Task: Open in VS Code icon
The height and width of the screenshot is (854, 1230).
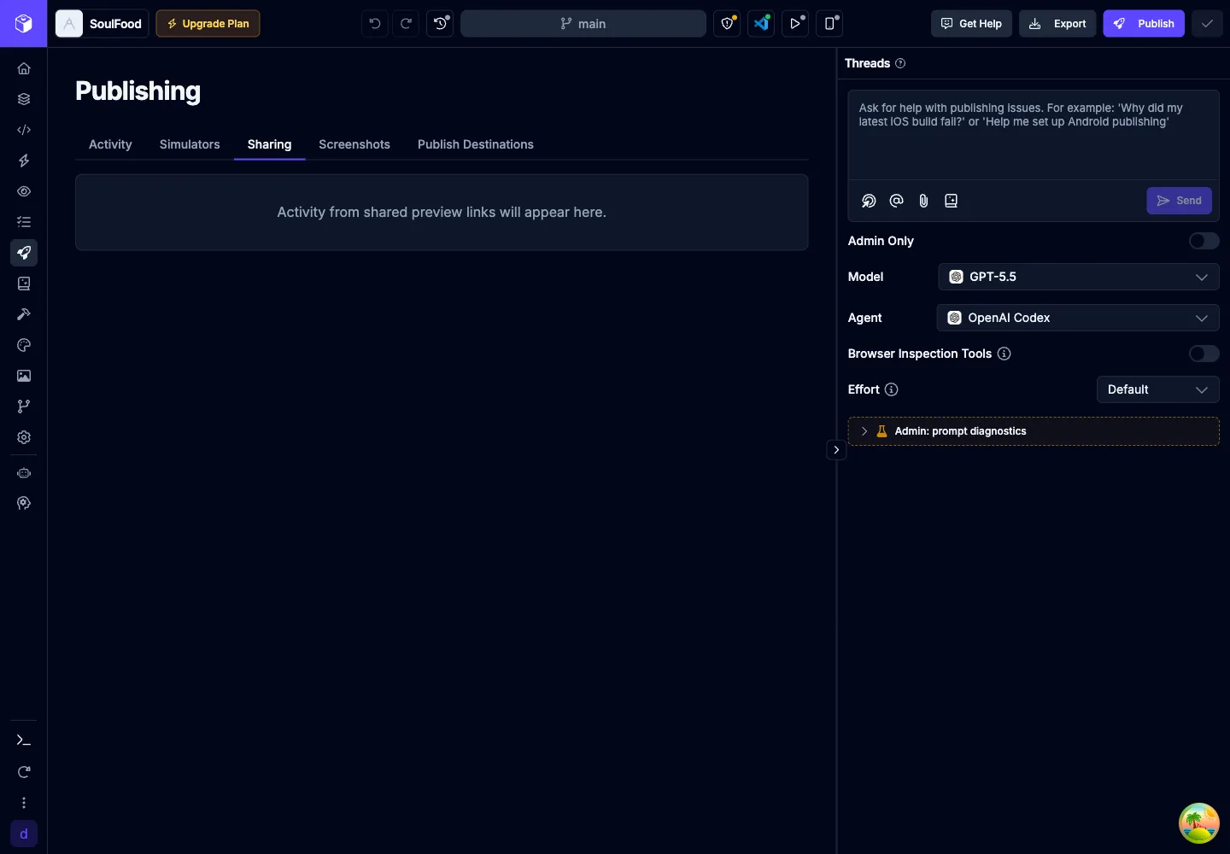Action: [761, 24]
